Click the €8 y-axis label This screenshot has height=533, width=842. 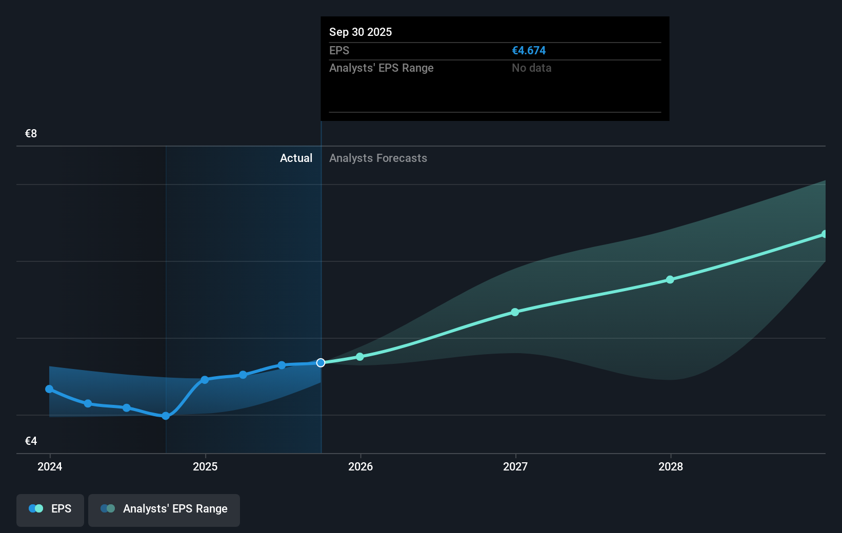(x=31, y=133)
